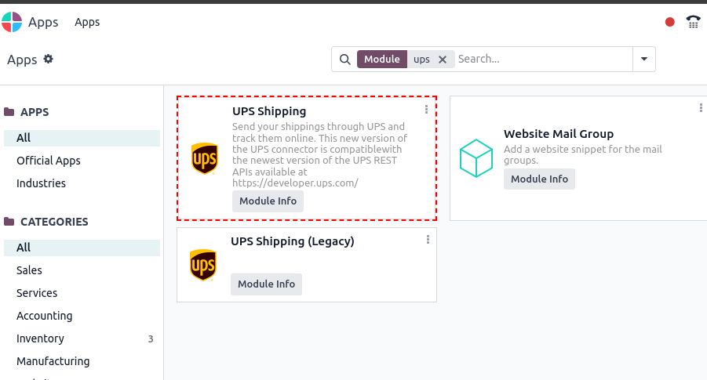707x380 pixels.
Task: Click the red recording status dot
Action: 669,22
